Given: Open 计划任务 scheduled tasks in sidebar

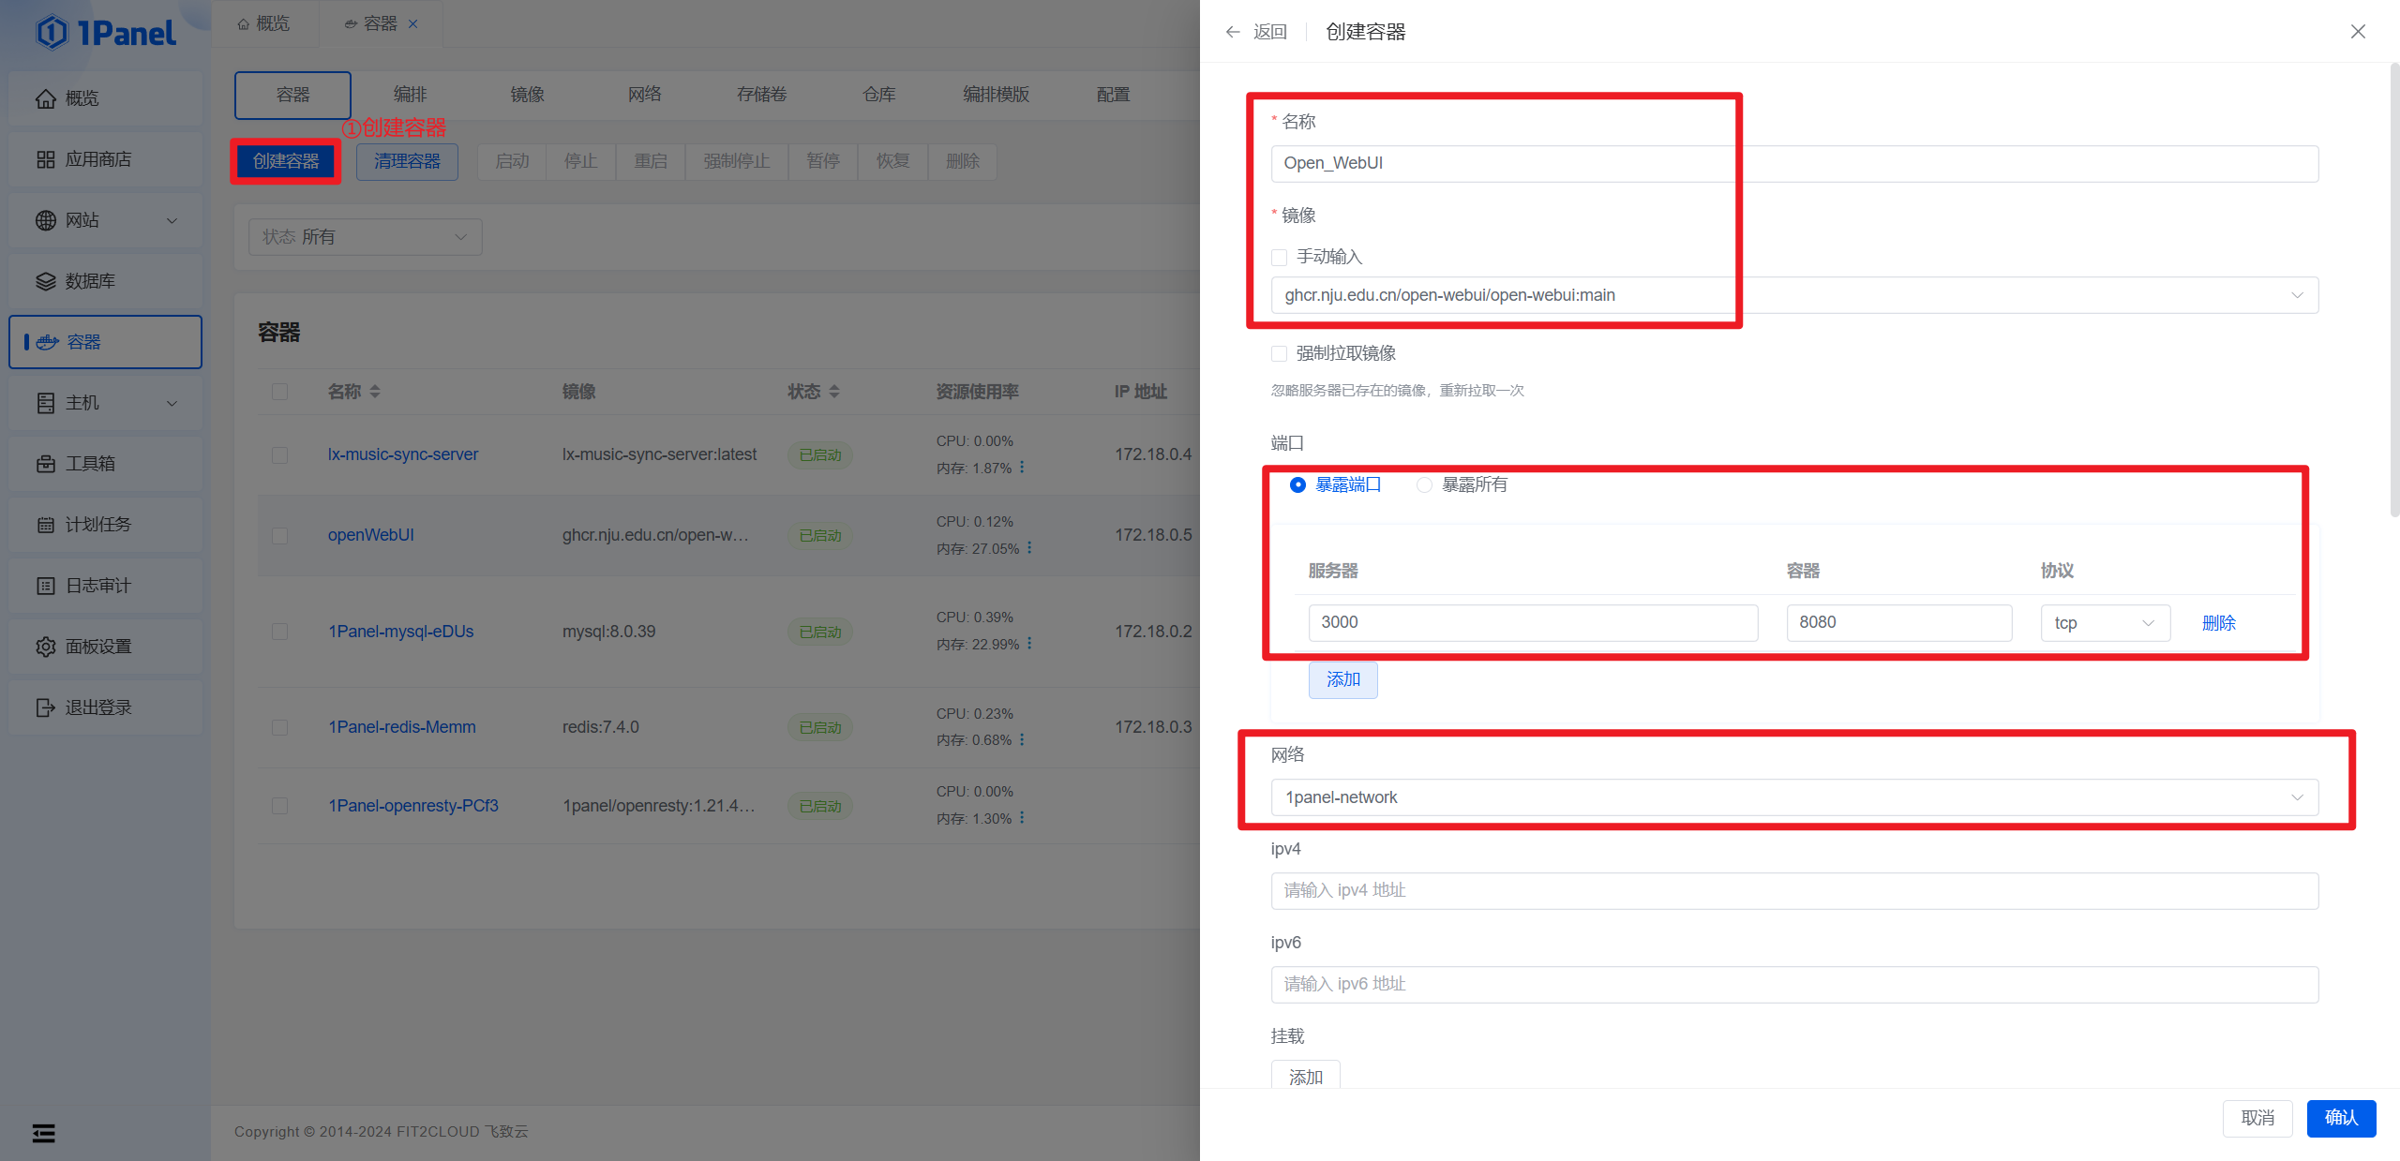Looking at the screenshot, I should [105, 525].
